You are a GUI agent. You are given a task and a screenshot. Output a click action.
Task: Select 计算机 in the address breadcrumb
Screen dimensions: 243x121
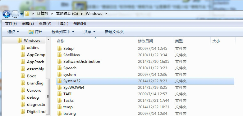pyautogui.click(x=43, y=14)
